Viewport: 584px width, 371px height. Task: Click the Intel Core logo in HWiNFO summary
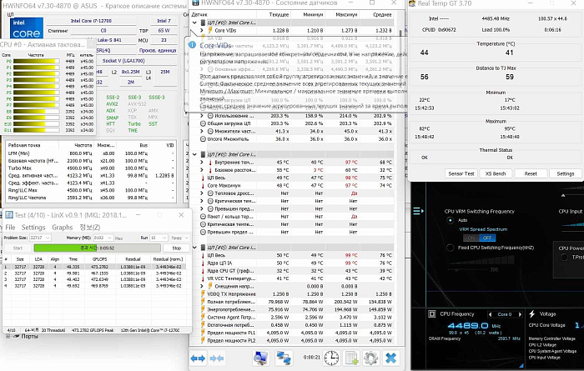pos(27,28)
